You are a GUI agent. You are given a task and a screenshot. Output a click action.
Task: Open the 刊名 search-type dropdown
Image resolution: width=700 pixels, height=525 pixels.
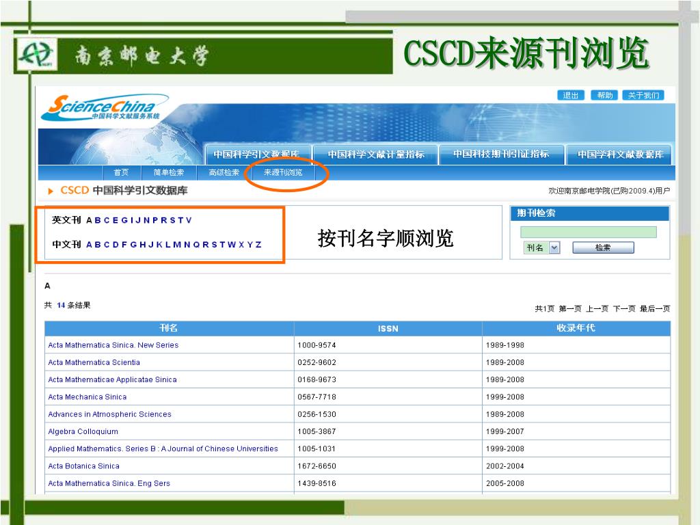(x=541, y=247)
